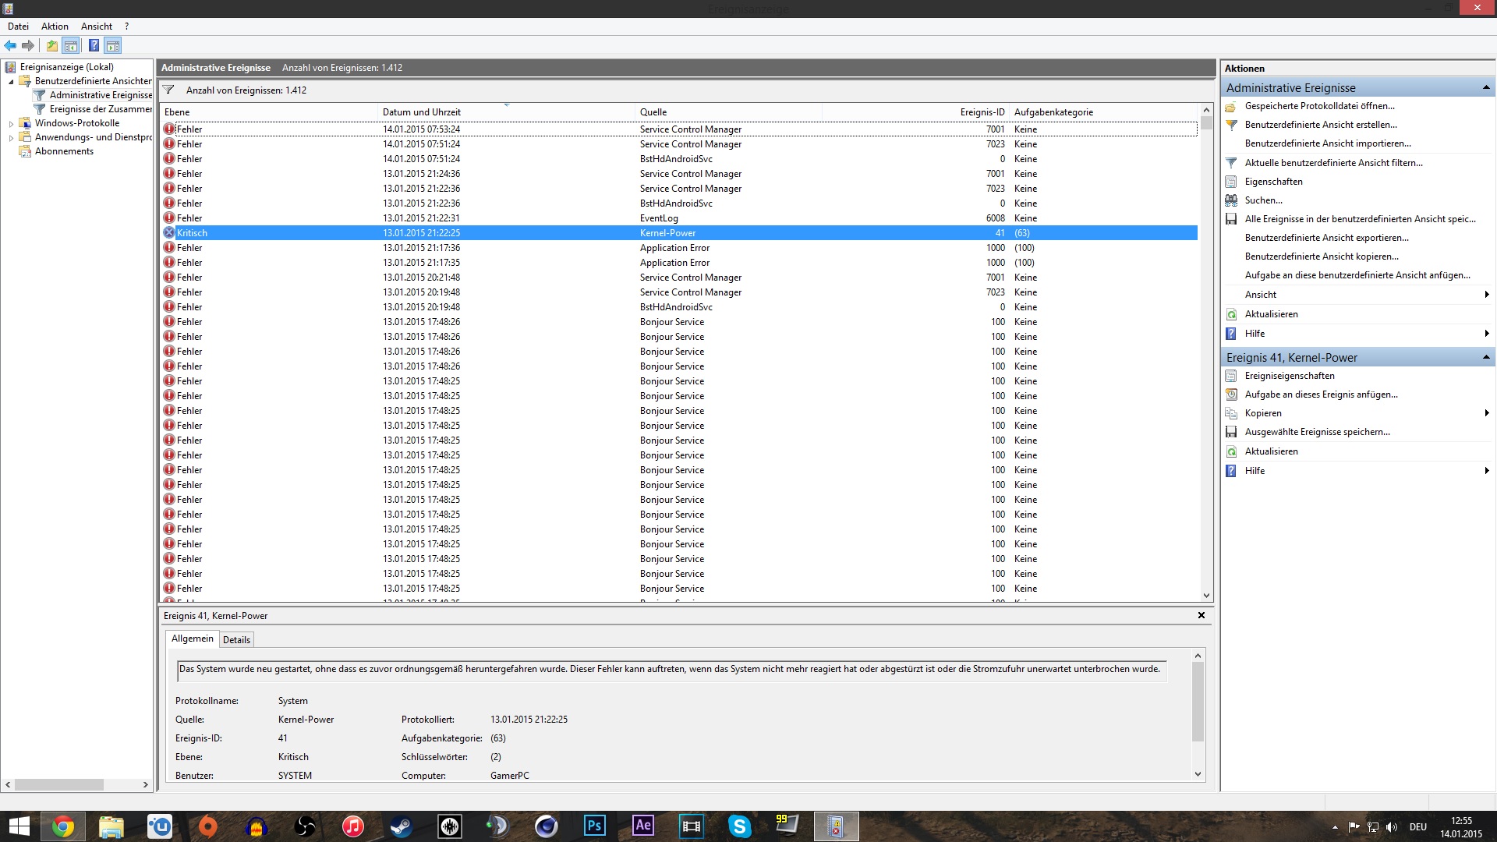Screen dimensions: 1497x842
Task: Click the filter funnel icon above the list
Action: coord(168,90)
